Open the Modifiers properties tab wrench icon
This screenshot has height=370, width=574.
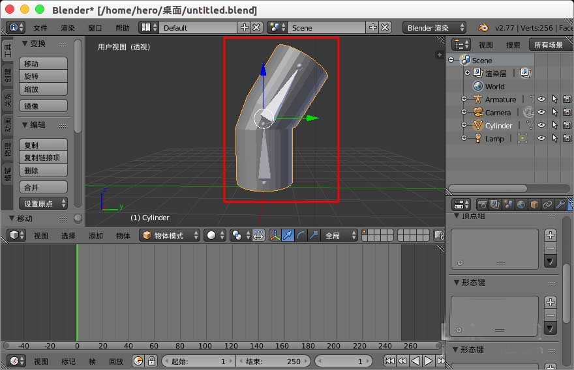pos(560,205)
